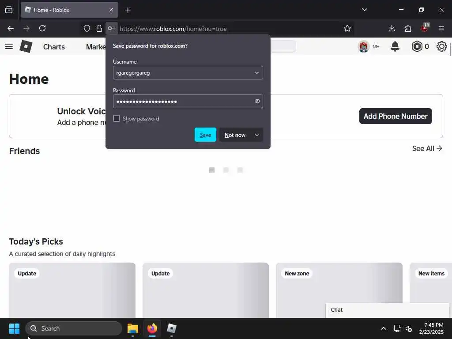Open Windows Start menu
This screenshot has height=339, width=452.
tap(14, 328)
